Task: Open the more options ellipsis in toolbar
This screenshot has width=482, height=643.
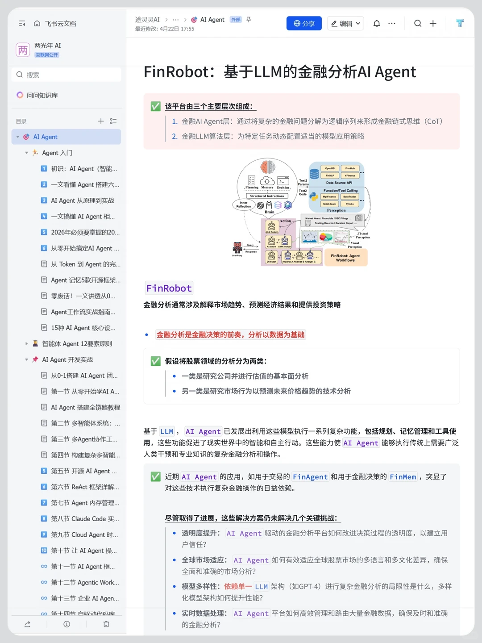Action: click(392, 24)
